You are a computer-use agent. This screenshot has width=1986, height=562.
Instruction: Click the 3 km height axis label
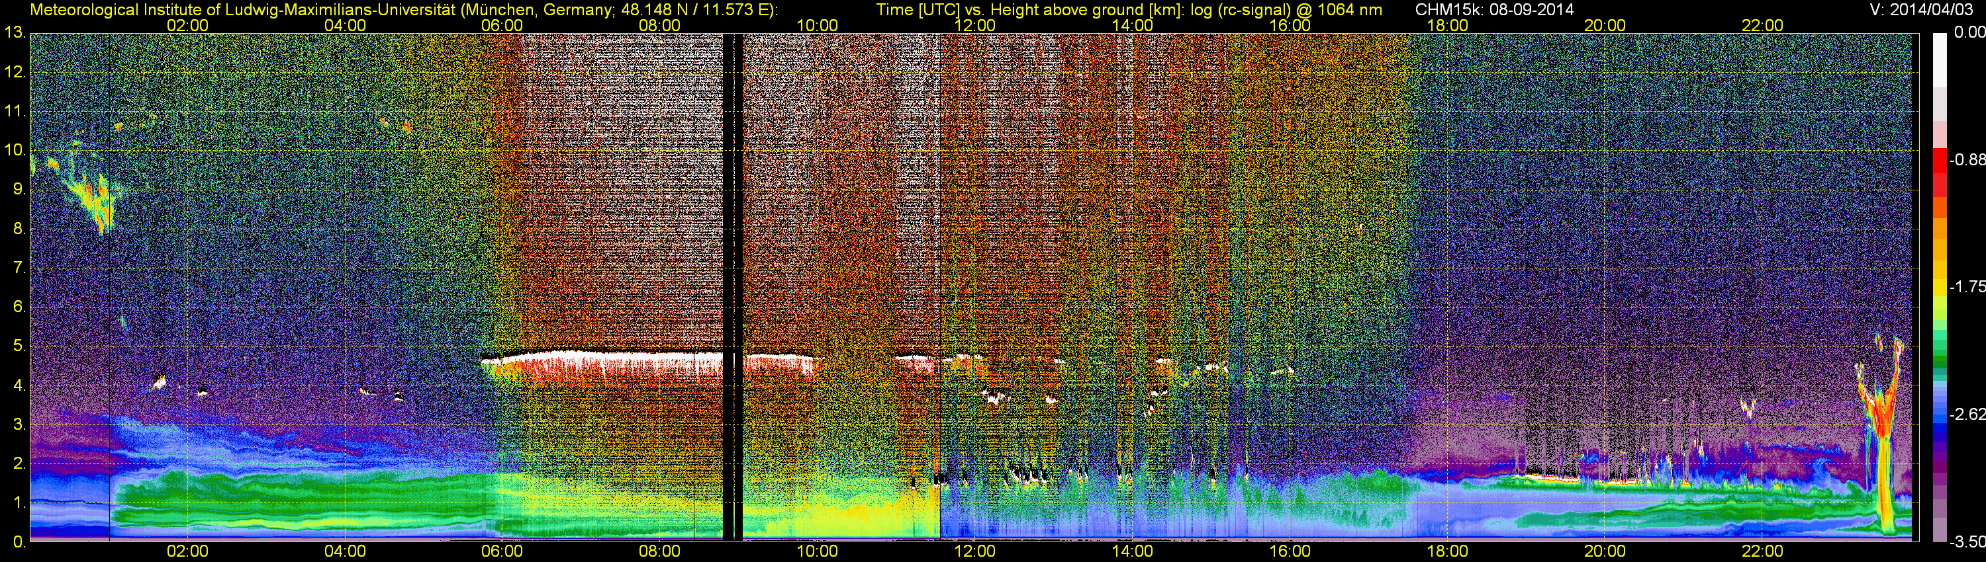pyautogui.click(x=19, y=425)
